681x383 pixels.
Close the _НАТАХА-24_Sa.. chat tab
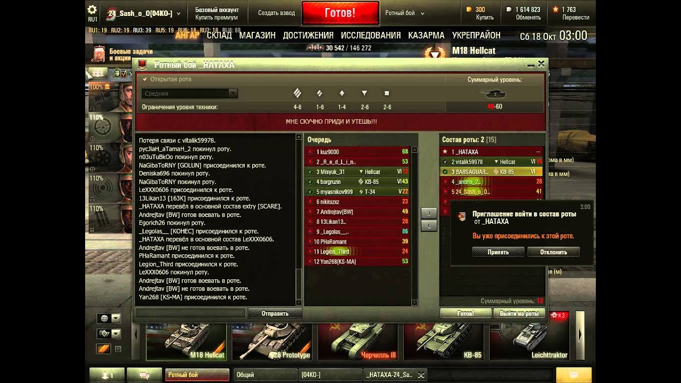coord(420,375)
